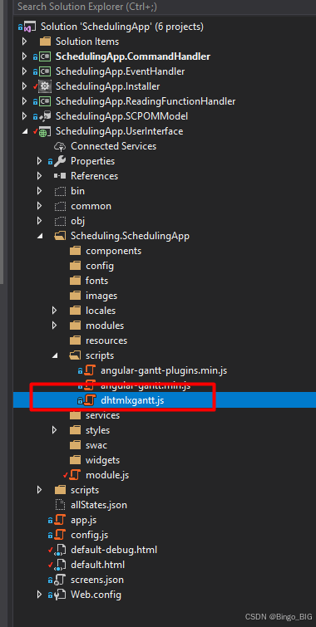Select the config folder

coord(100,266)
